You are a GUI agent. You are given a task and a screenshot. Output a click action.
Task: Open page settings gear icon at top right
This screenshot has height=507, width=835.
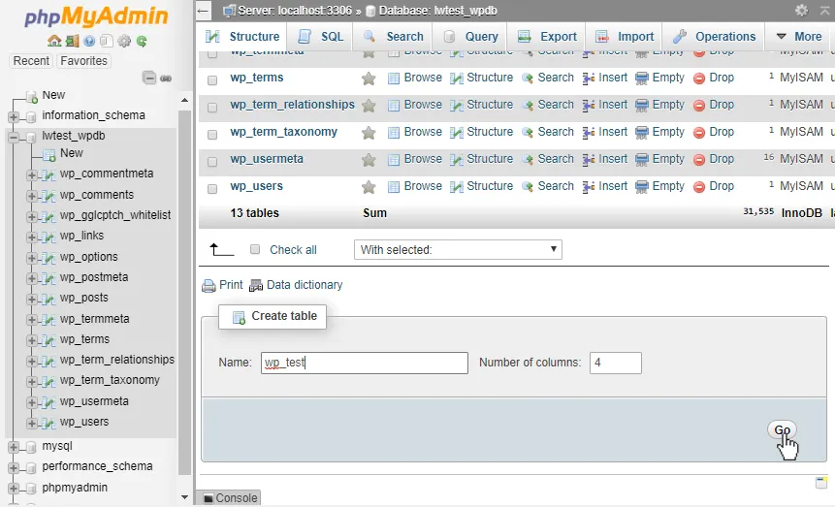coord(801,10)
